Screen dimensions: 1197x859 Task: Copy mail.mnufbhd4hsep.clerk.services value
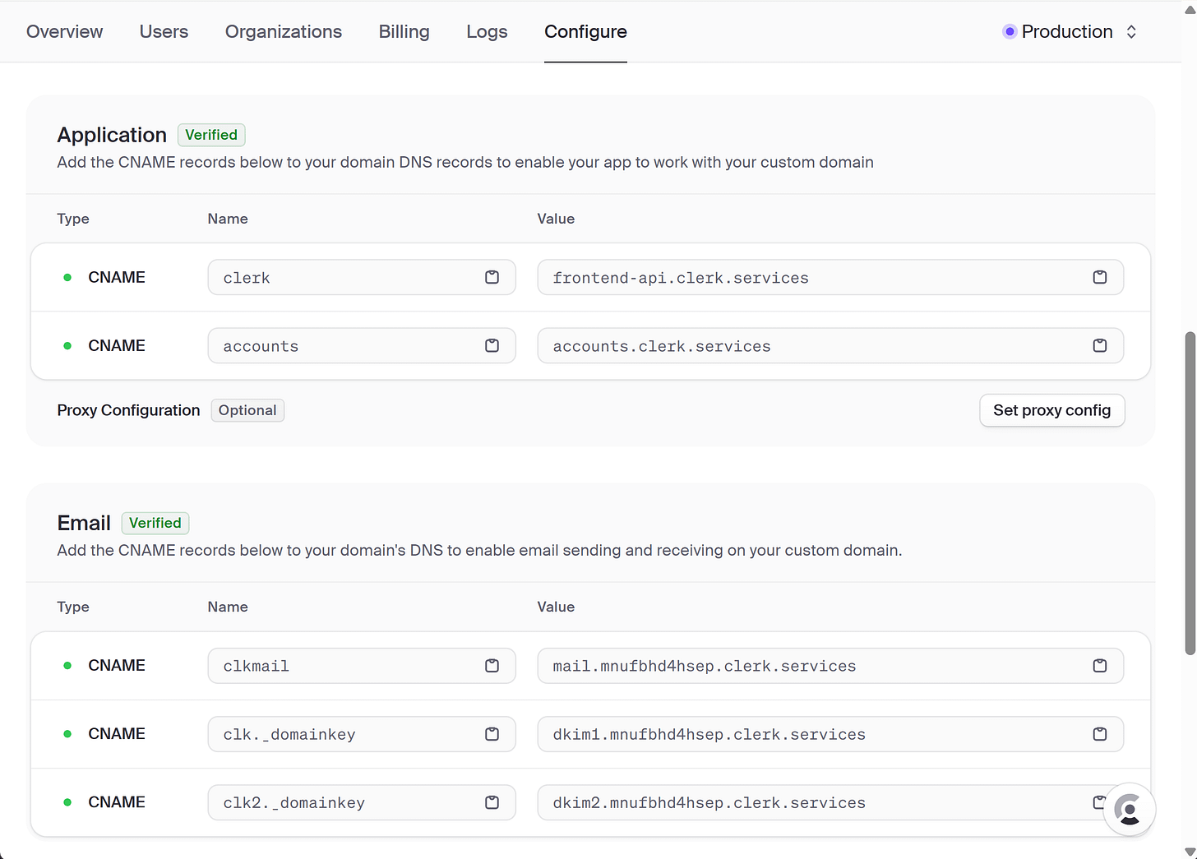1099,665
